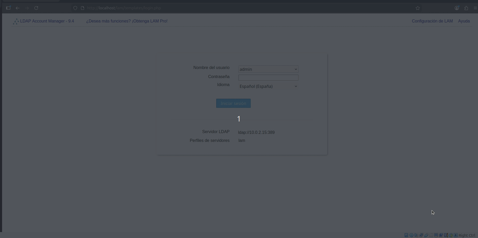The height and width of the screenshot is (238, 478).
Task: Click the Iniciar sesión button
Action: coord(233,103)
